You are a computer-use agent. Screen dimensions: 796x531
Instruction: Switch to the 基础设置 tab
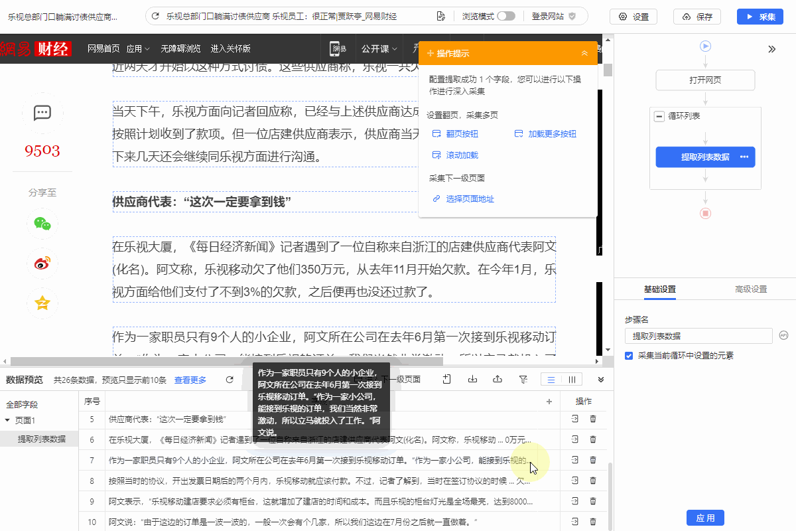click(660, 289)
